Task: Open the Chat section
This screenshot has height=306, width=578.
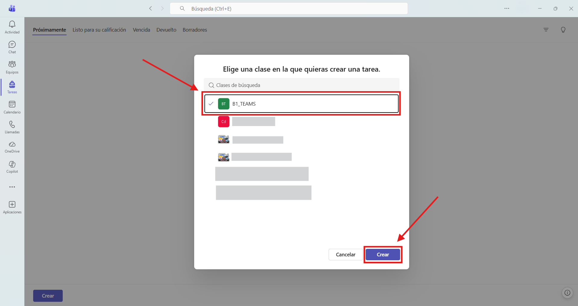Action: 12,47
